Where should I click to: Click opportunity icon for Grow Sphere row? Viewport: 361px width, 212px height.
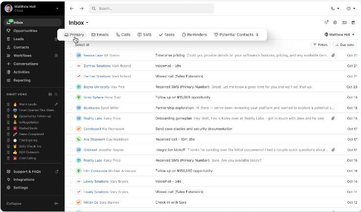click(78, 97)
